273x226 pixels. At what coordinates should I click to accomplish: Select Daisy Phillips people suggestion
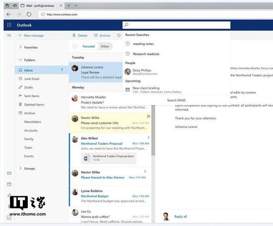click(x=176, y=72)
